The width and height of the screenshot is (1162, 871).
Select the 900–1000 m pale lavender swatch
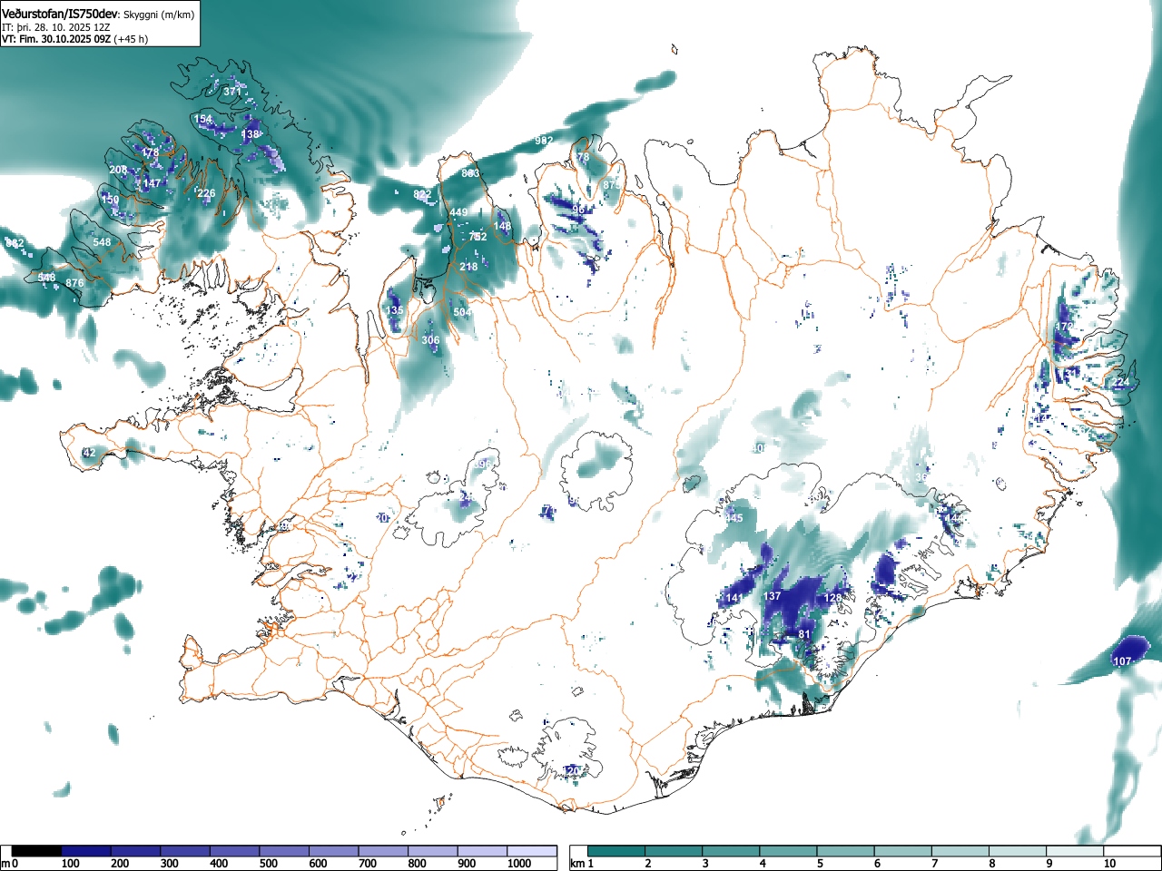click(x=482, y=851)
